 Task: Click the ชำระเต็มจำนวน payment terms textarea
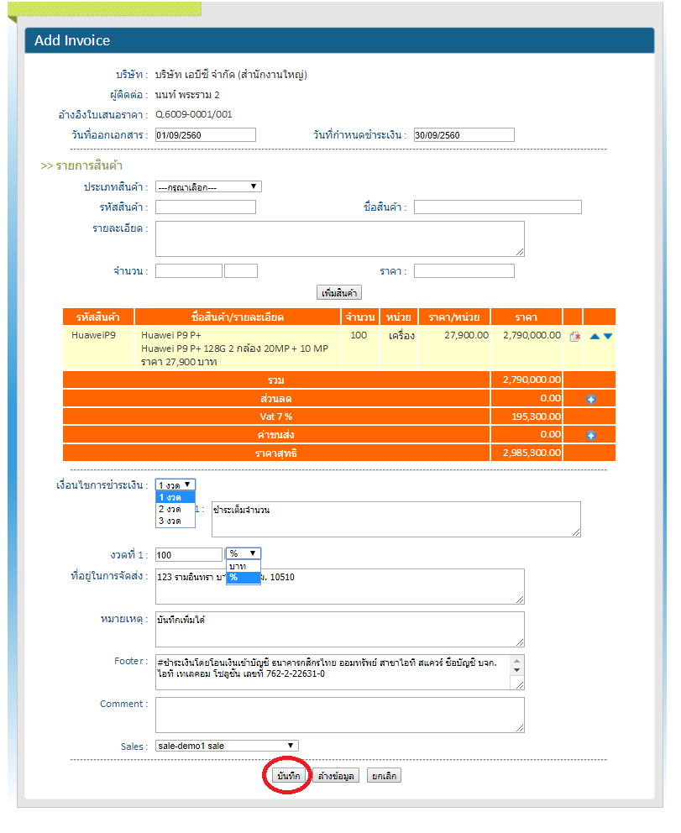[x=396, y=520]
